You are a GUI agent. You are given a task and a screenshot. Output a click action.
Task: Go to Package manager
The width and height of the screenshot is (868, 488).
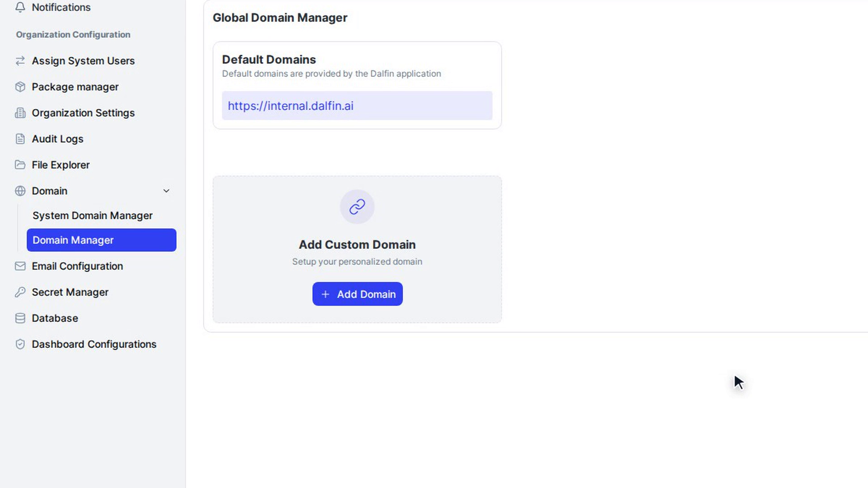click(x=75, y=87)
